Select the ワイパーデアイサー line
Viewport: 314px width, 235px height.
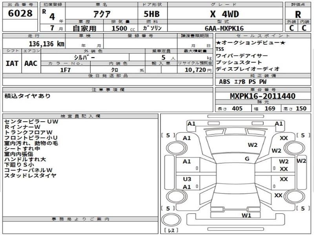point(242,56)
